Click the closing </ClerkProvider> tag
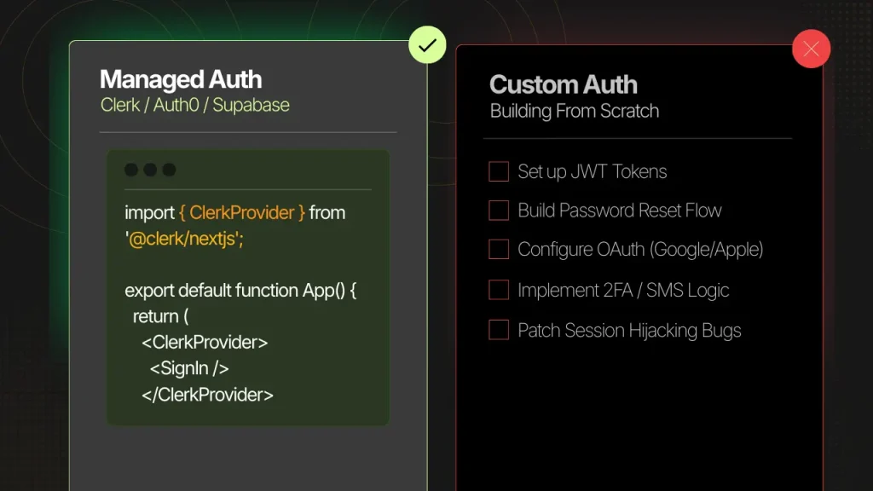 pyautogui.click(x=207, y=395)
